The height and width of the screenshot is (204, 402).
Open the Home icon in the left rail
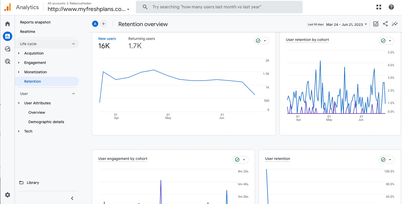7,23
